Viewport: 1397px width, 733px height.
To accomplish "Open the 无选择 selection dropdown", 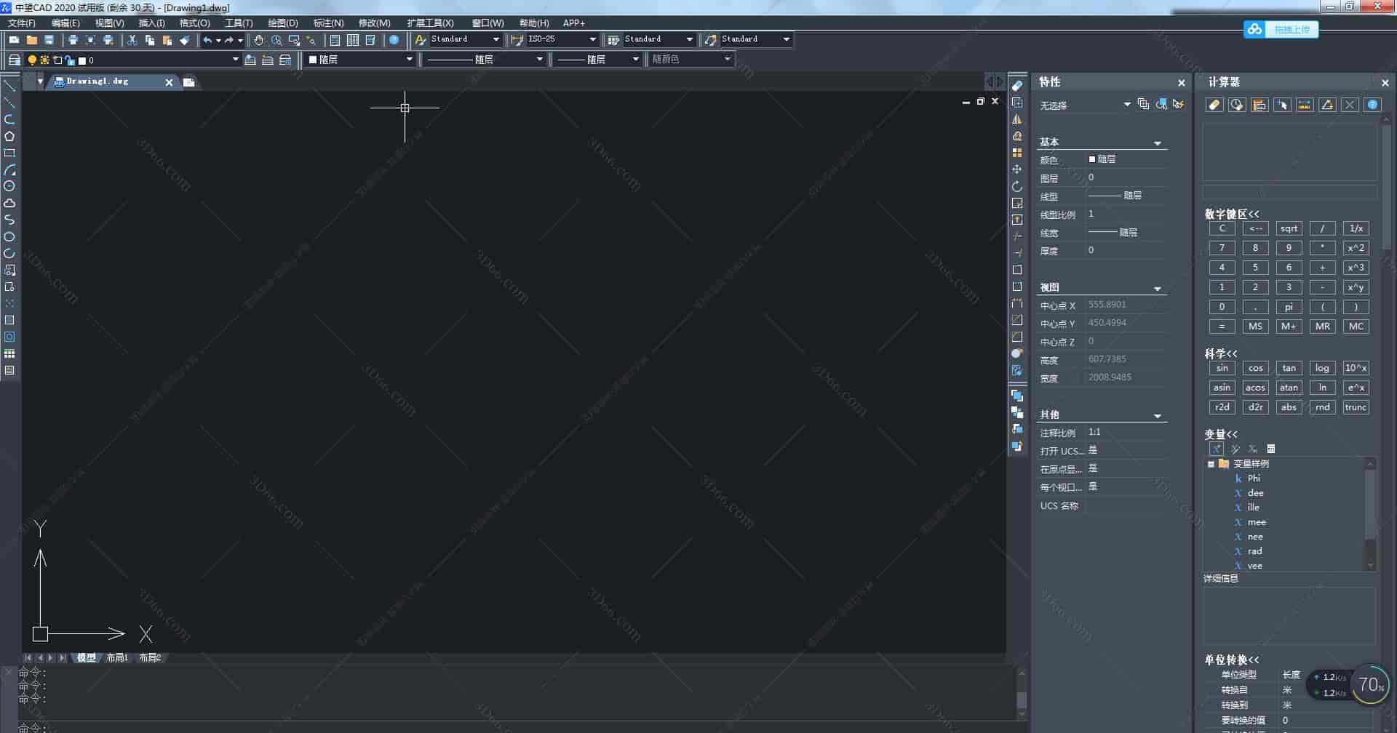I will click(x=1126, y=105).
